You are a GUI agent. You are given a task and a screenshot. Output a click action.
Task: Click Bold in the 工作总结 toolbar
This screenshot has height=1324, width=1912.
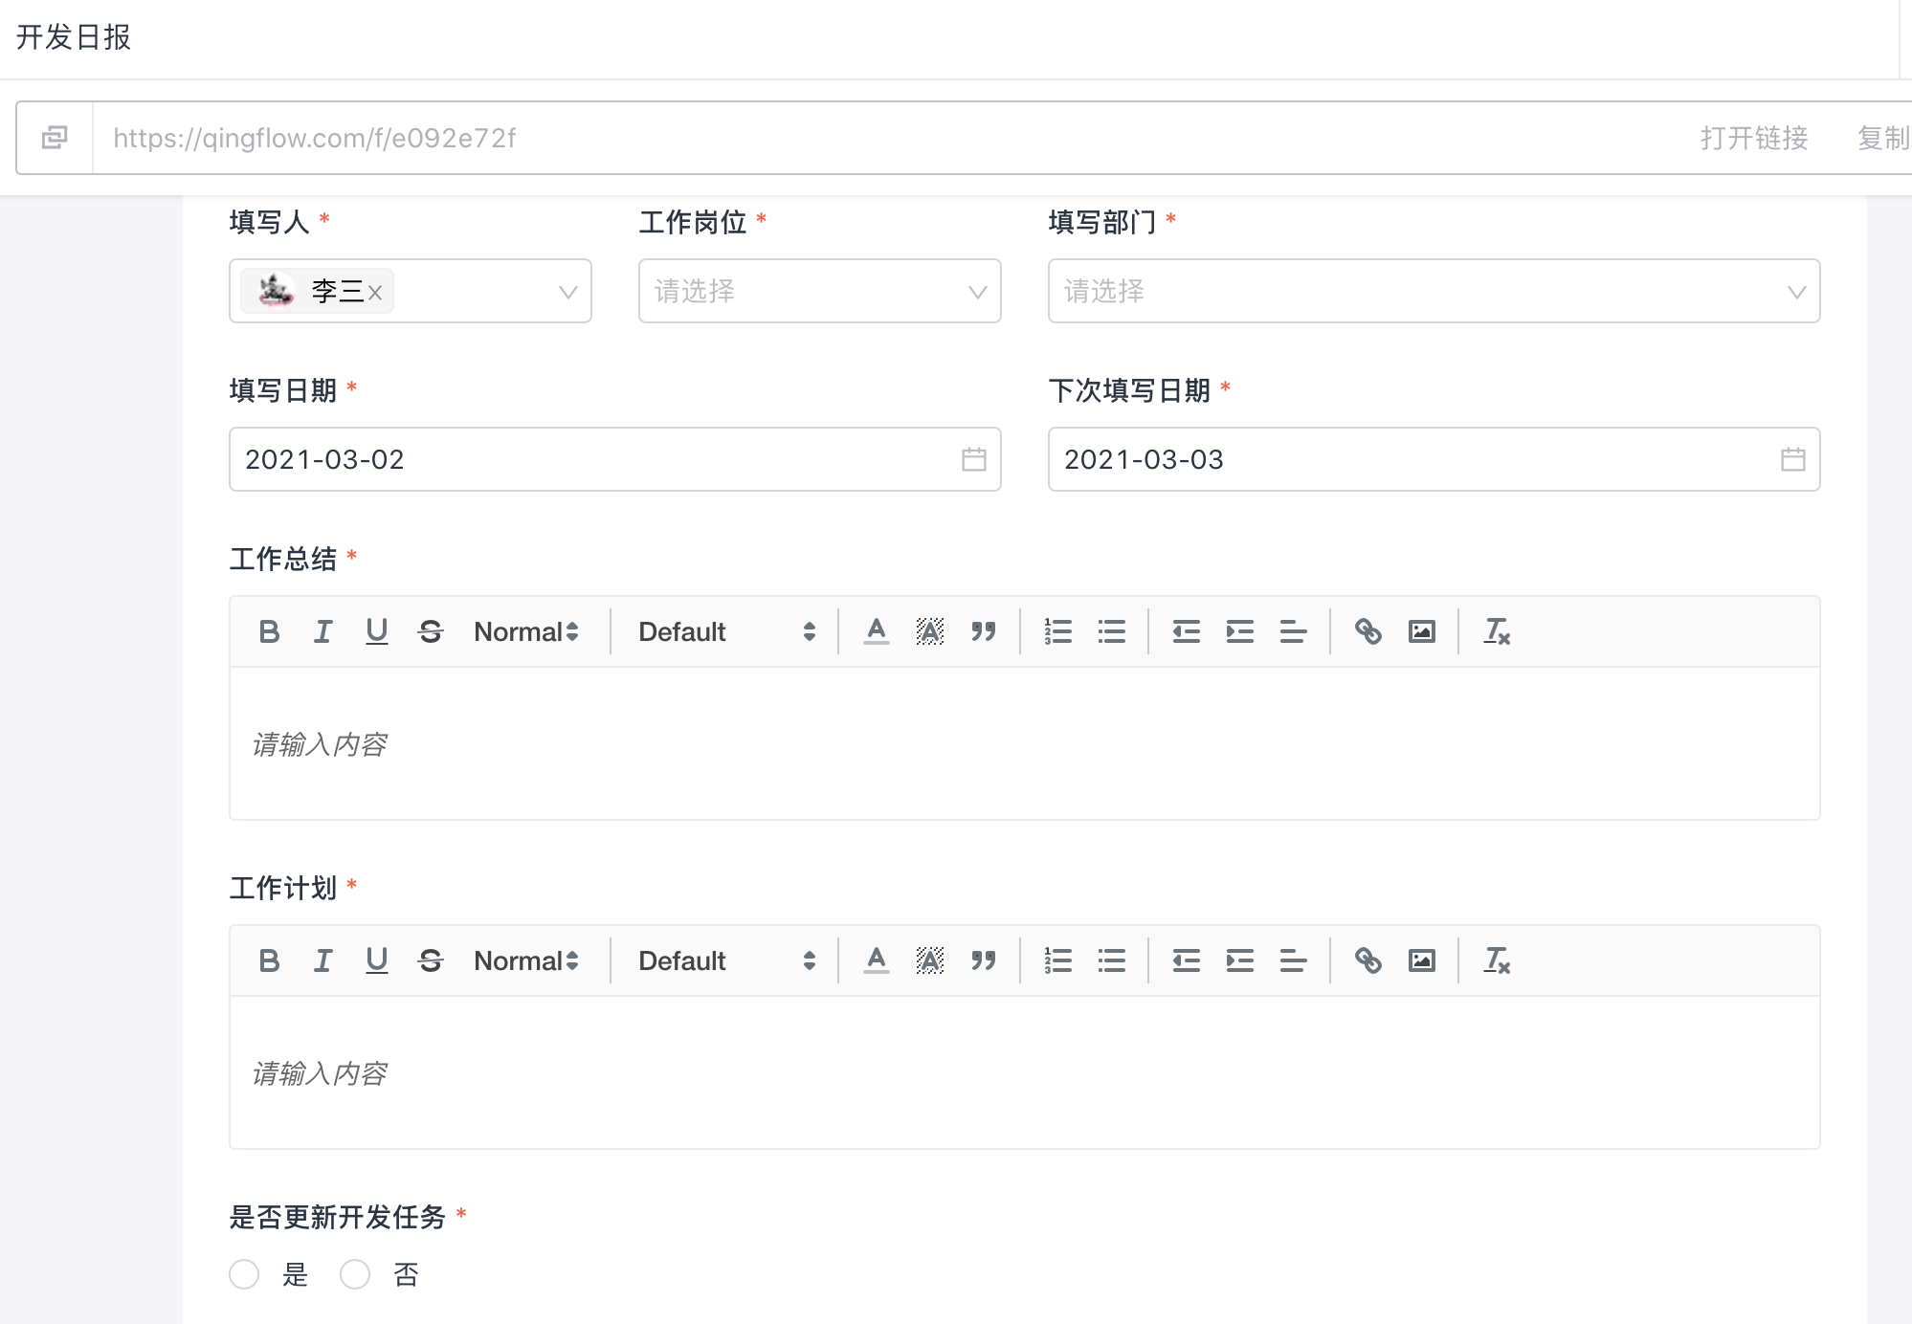tap(269, 631)
